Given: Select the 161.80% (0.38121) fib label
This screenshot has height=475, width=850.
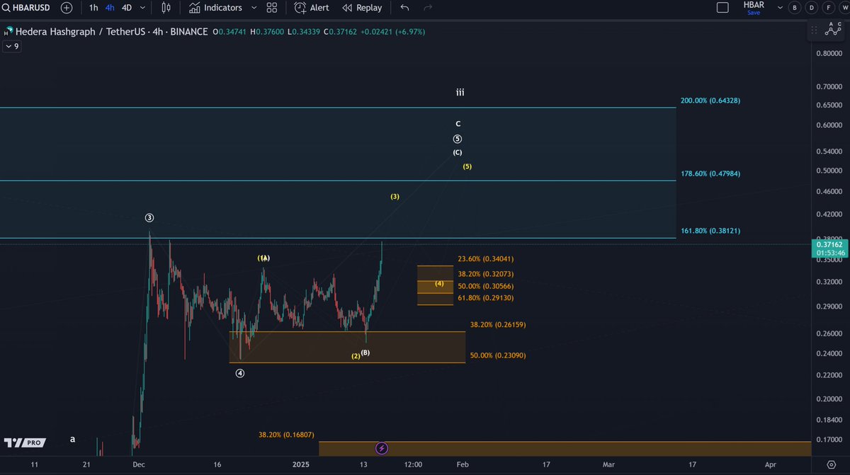Looking at the screenshot, I should coord(710,231).
